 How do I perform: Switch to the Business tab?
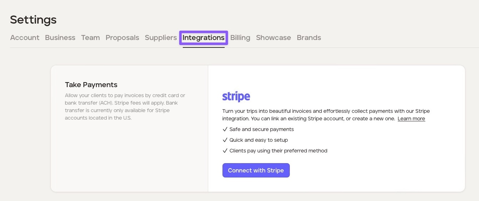click(x=60, y=37)
